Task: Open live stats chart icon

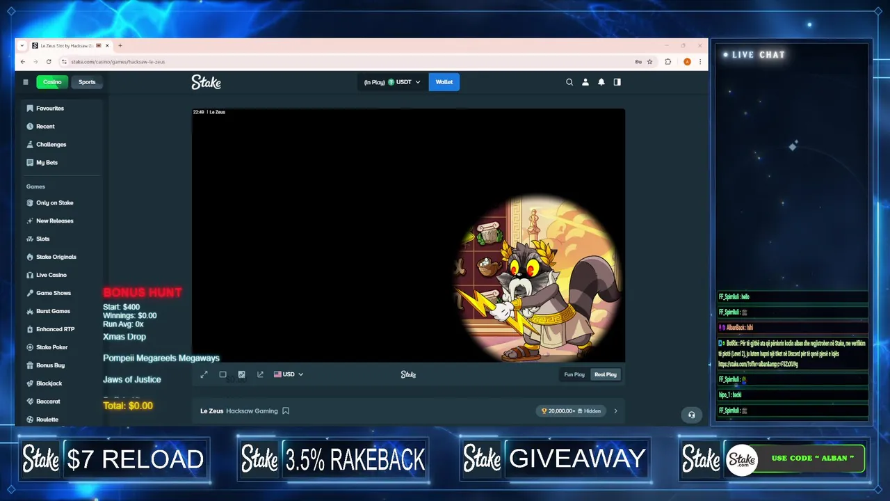Action: pos(241,374)
